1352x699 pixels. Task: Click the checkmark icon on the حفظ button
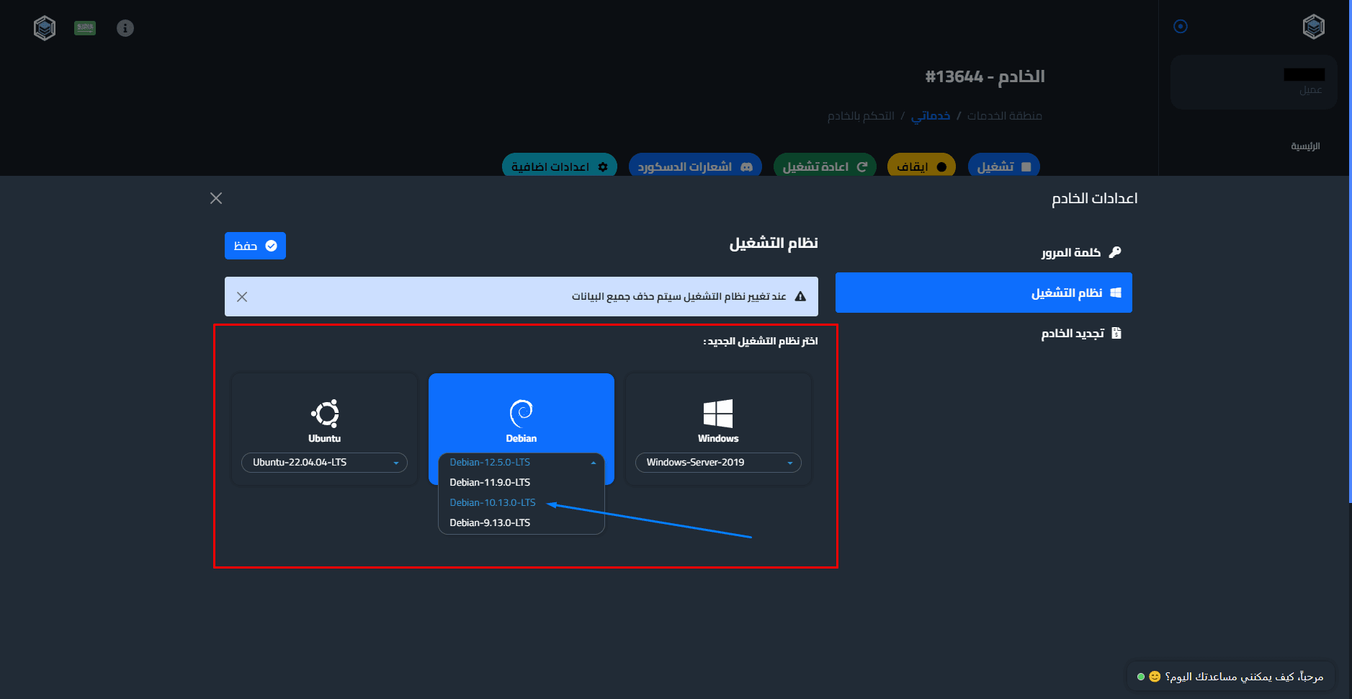click(272, 246)
